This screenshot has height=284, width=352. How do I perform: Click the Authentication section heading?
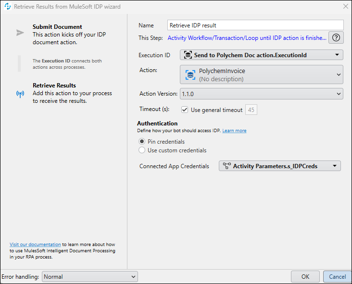157,123
